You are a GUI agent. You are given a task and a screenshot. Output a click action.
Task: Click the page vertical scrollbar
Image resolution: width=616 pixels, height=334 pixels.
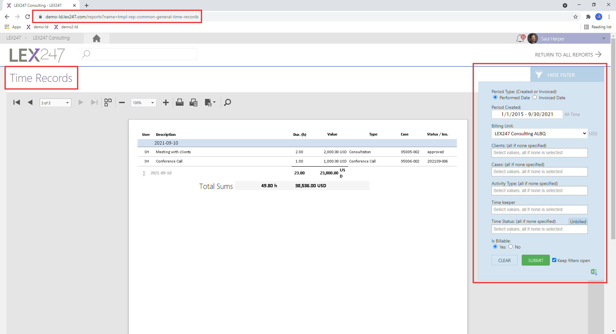click(613, 139)
